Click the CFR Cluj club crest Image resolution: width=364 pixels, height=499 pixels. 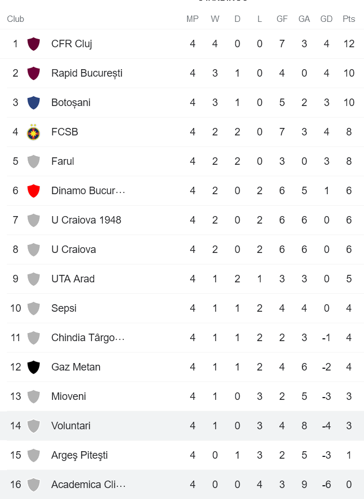[x=33, y=43]
